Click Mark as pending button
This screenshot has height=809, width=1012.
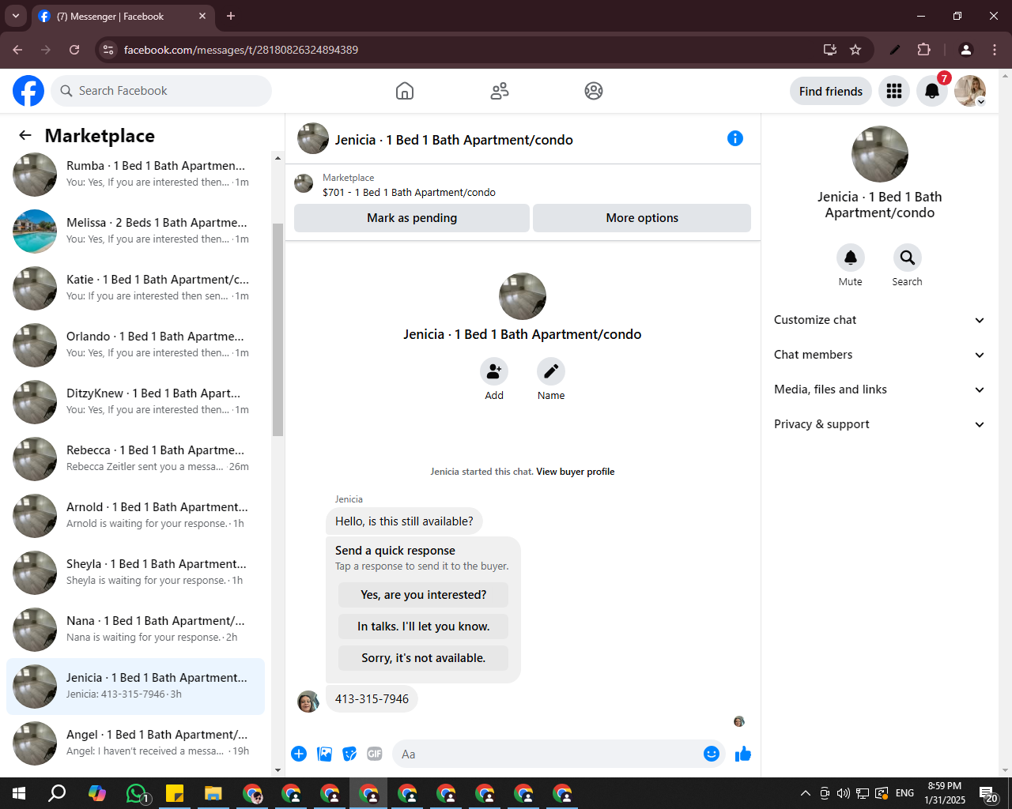[412, 218]
